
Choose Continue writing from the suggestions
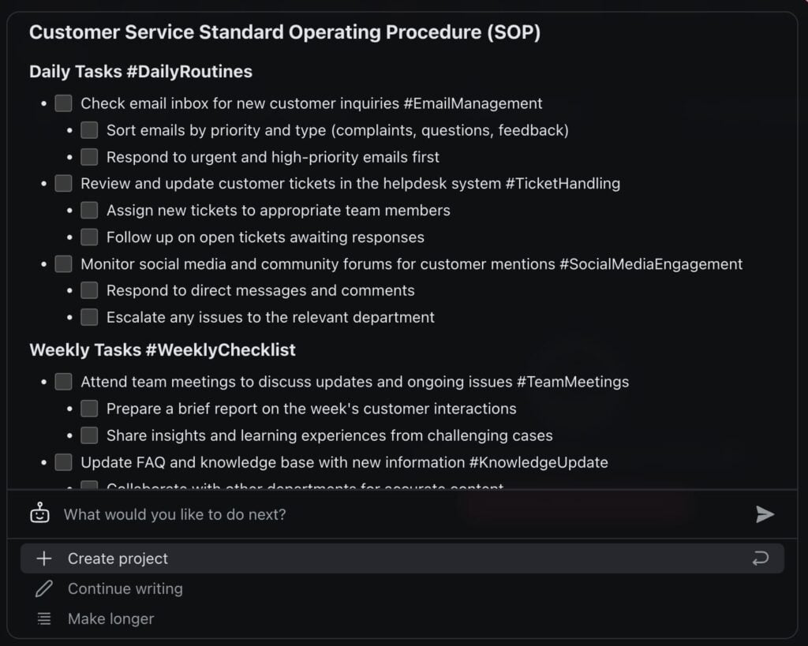[125, 588]
